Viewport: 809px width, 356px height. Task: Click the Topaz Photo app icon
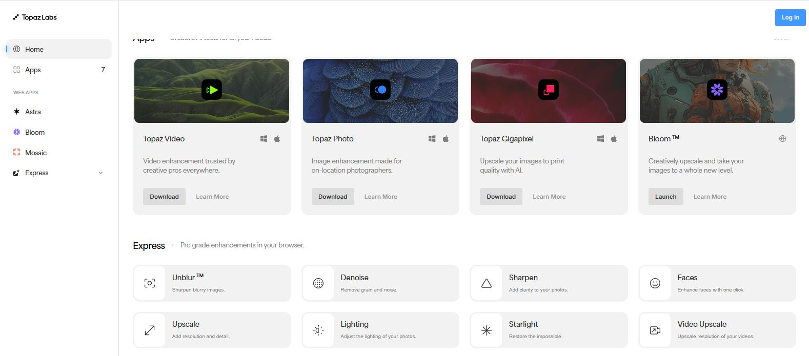coord(380,90)
